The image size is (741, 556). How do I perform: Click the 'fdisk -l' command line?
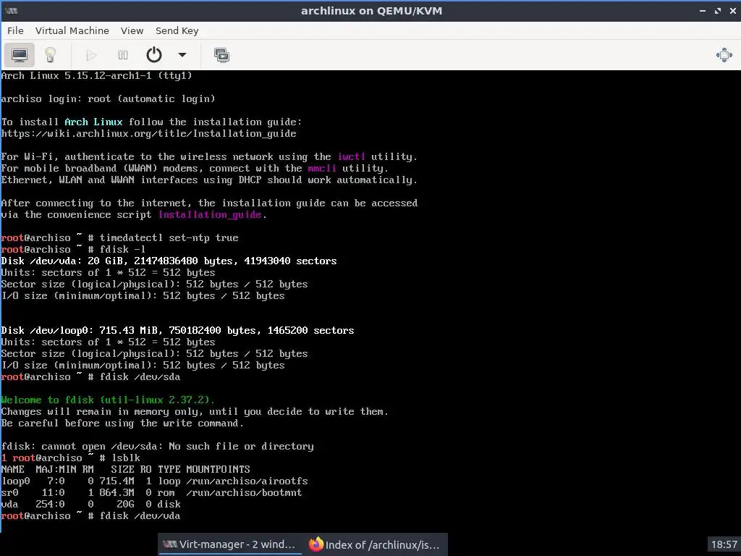73,250
